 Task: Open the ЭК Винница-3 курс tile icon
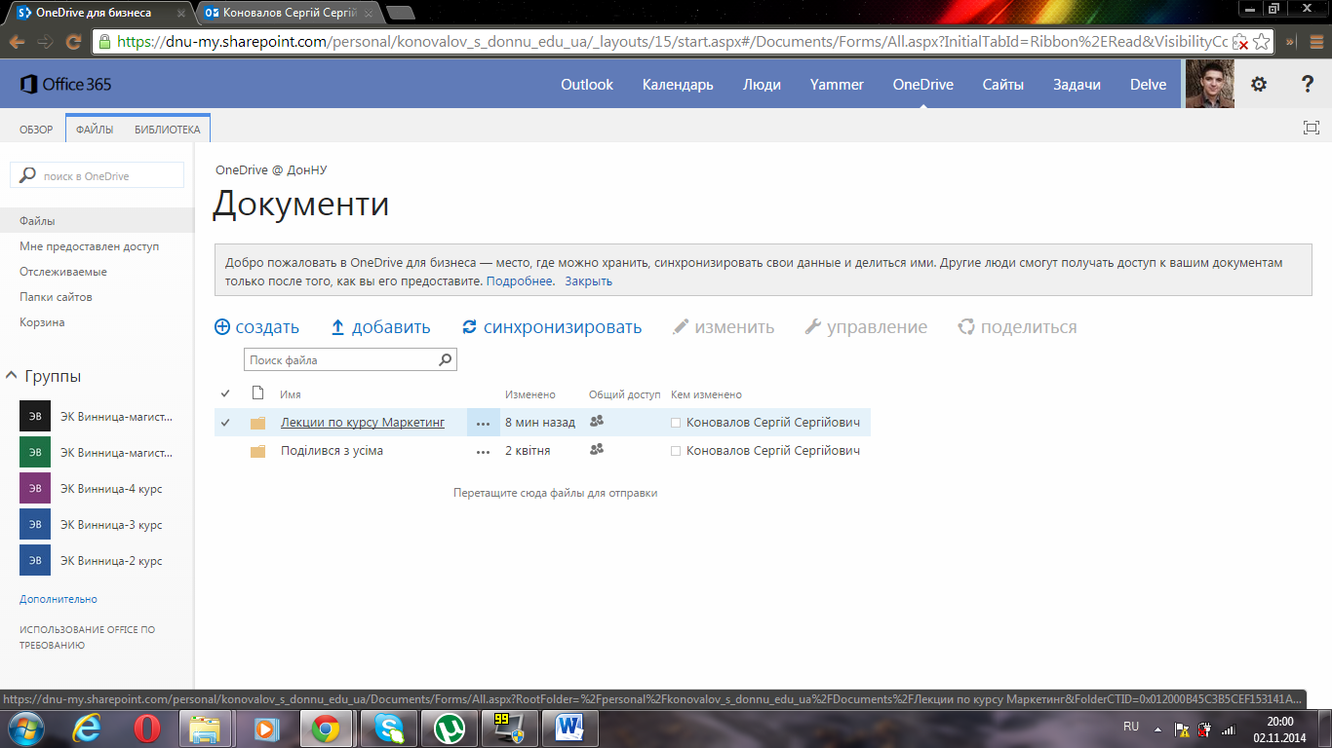click(35, 524)
